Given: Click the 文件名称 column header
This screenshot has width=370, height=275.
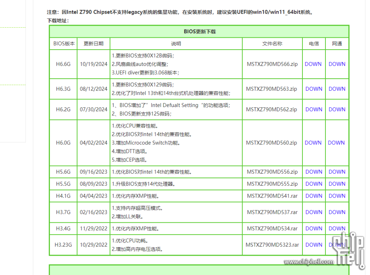Looking at the screenshot, I should click(x=272, y=44).
